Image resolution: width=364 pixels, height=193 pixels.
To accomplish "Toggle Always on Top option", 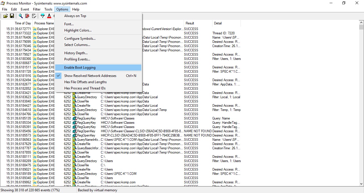I will coord(75,16).
